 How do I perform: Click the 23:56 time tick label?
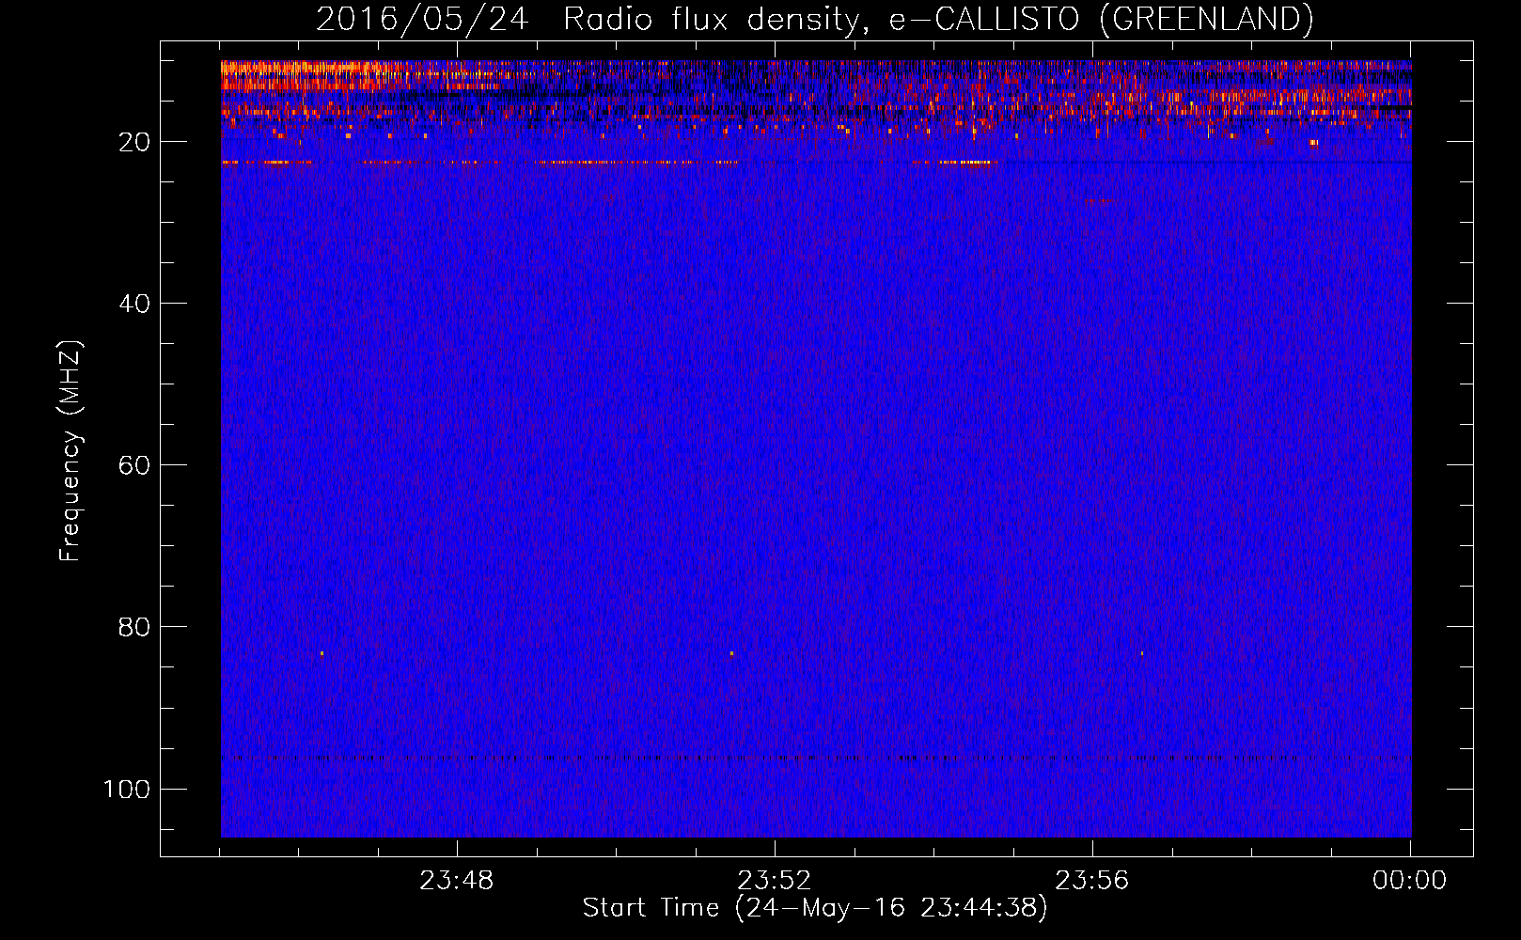[1092, 881]
